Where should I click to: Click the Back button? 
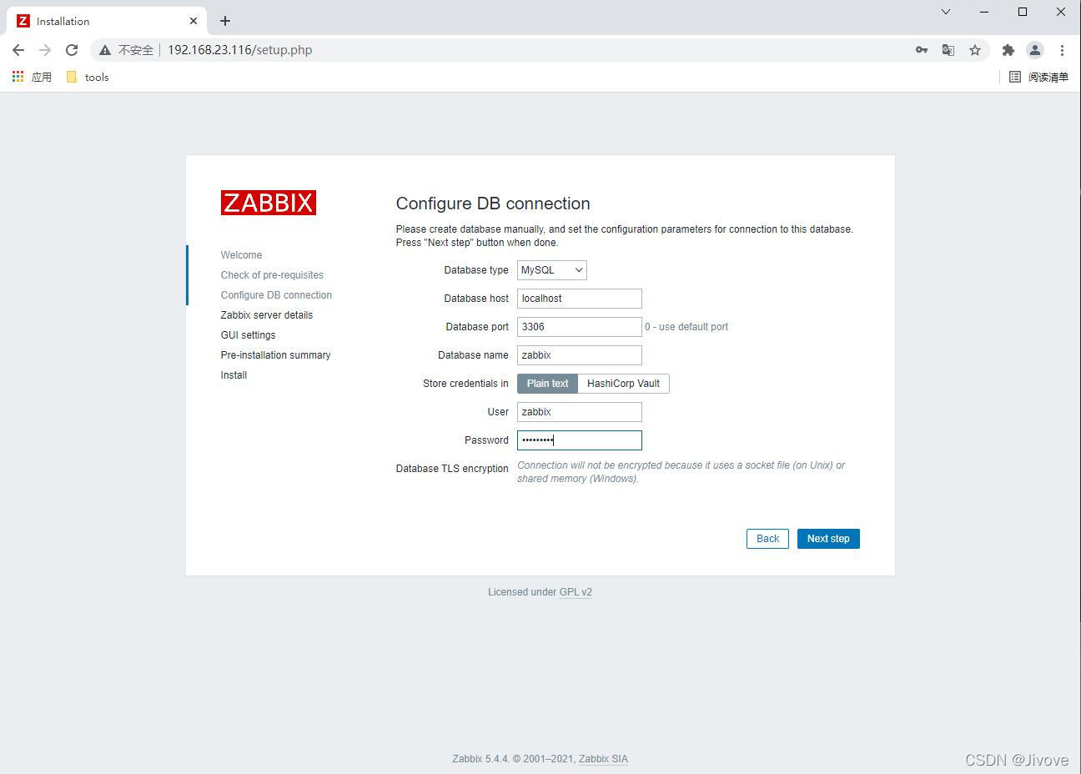[x=767, y=539]
